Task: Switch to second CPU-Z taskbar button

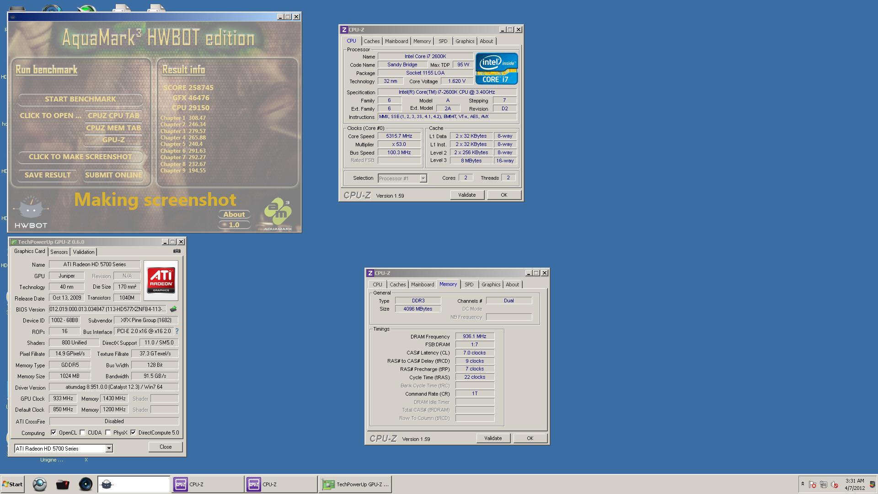Action: 281,484
